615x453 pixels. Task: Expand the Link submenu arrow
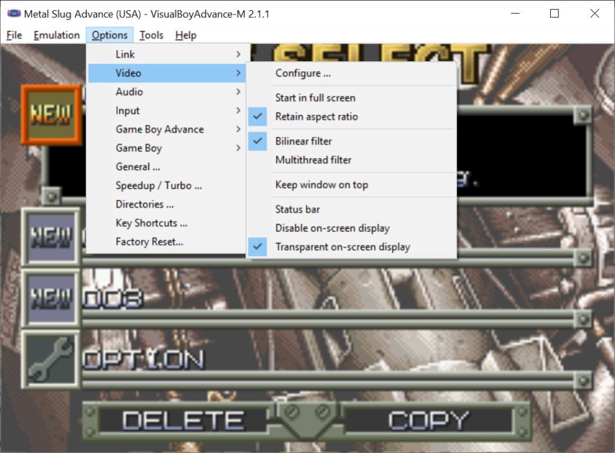(238, 54)
